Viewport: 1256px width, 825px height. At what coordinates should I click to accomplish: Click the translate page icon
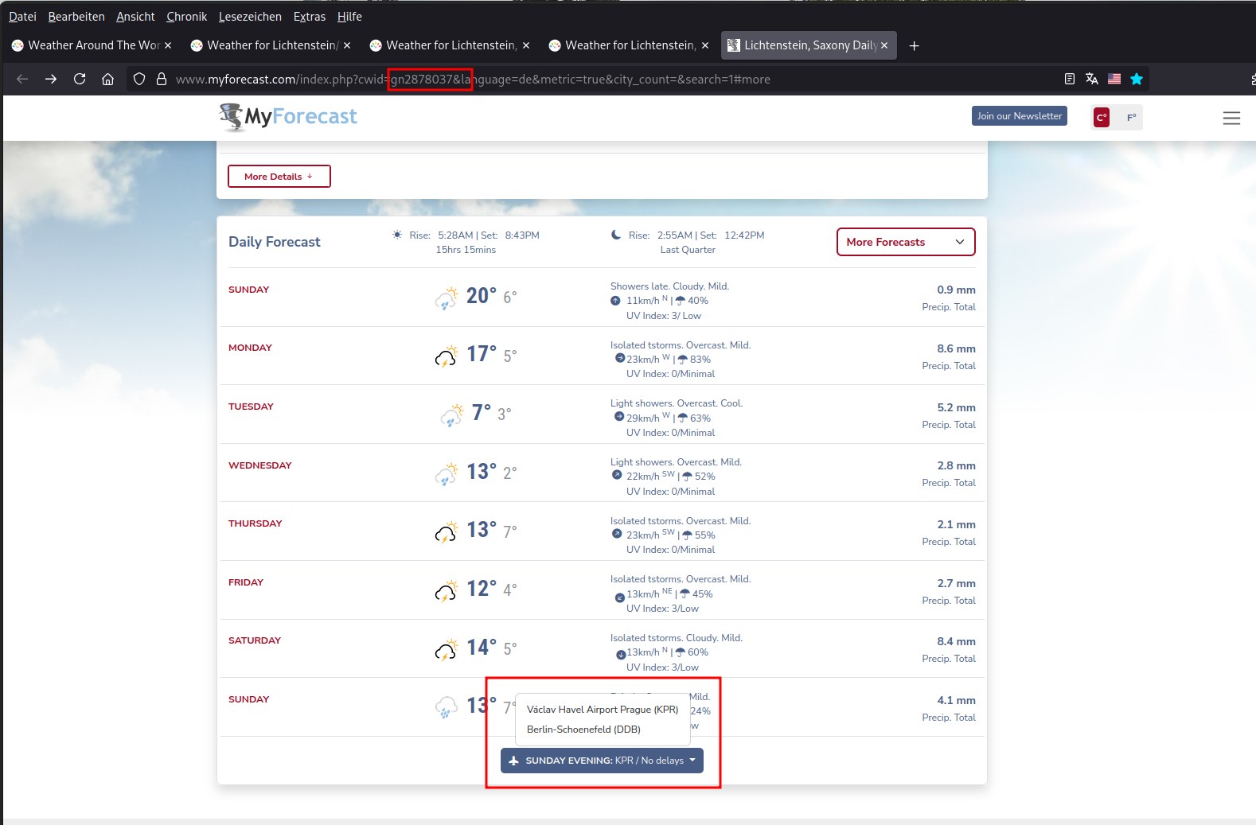1092,79
